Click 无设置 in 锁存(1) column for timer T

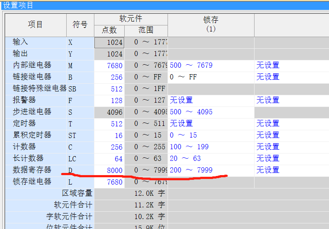pyautogui.click(x=181, y=124)
